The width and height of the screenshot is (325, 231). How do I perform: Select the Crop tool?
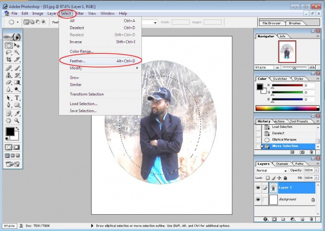9,60
